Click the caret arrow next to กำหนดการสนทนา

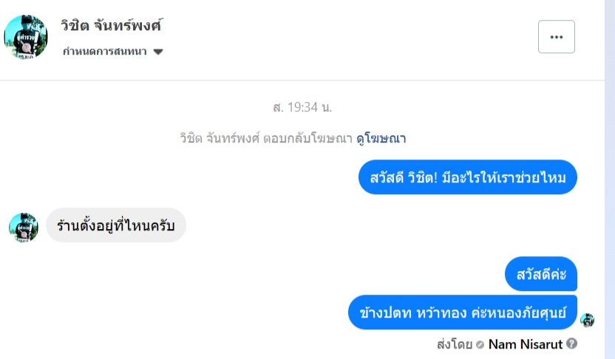pyautogui.click(x=158, y=52)
